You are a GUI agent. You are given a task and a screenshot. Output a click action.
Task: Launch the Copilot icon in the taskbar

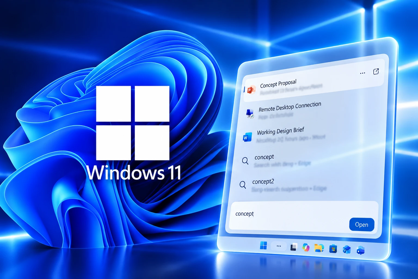pyautogui.click(x=306, y=247)
